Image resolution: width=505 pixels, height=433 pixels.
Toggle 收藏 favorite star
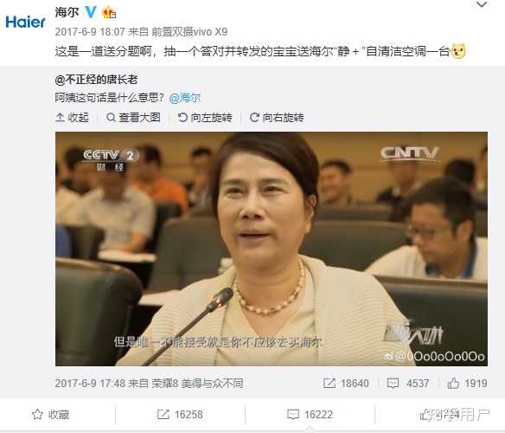(x=50, y=415)
